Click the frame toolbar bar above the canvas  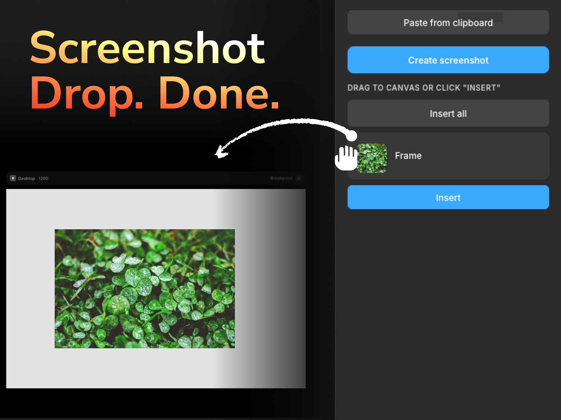click(156, 178)
